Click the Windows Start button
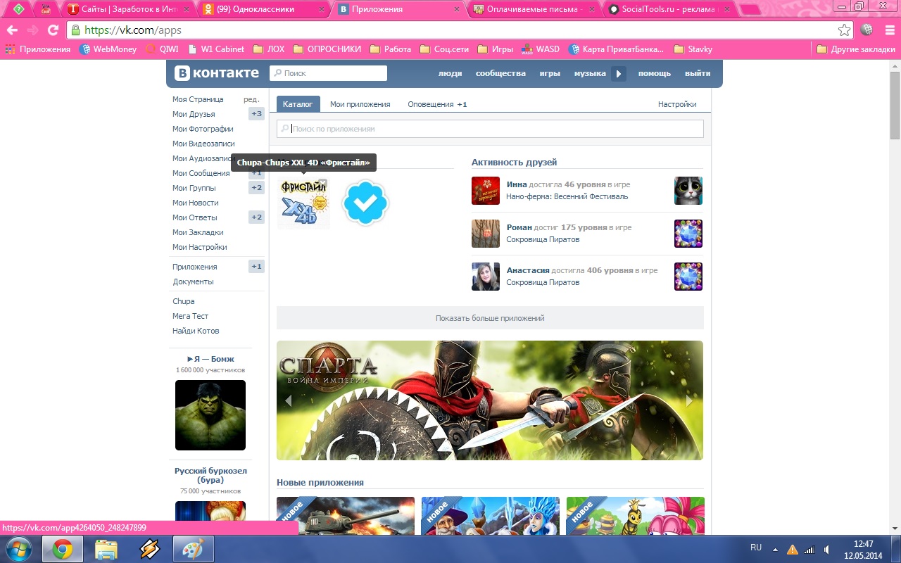The width and height of the screenshot is (901, 563). point(19,549)
